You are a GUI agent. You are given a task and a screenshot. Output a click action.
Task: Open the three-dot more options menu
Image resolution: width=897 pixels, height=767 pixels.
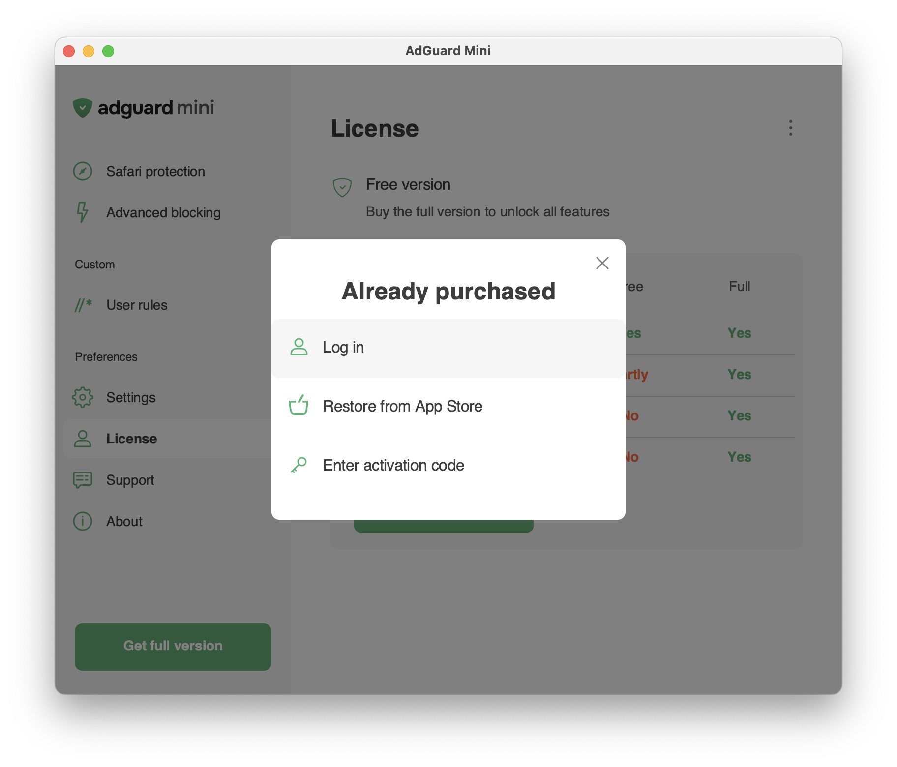tap(790, 128)
